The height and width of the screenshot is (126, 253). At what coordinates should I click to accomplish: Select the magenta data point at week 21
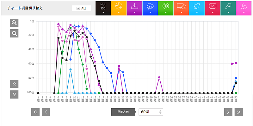pyautogui.click(x=119, y=66)
